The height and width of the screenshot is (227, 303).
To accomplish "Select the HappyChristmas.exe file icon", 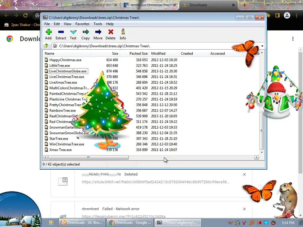I will coord(46,60).
